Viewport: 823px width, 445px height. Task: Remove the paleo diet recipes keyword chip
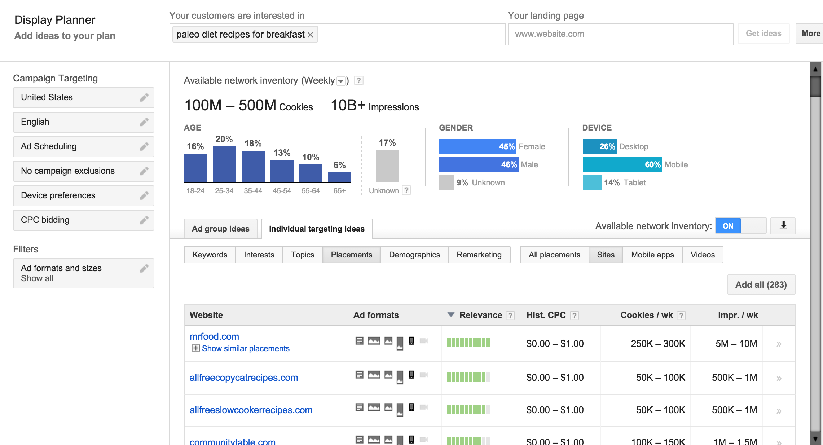pos(310,35)
